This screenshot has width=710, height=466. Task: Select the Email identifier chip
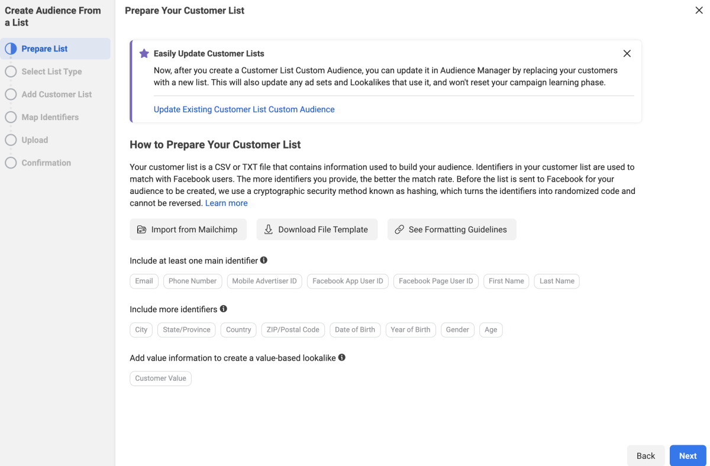click(144, 281)
